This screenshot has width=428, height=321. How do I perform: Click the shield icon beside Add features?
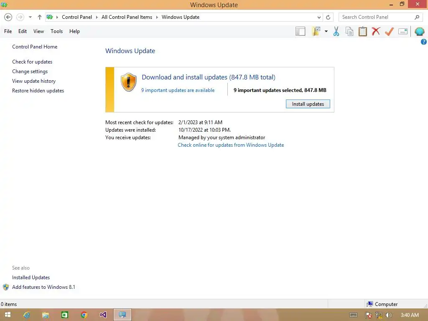point(6,287)
